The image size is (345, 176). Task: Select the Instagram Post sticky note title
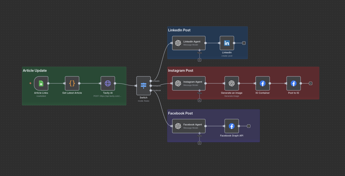tap(181, 70)
